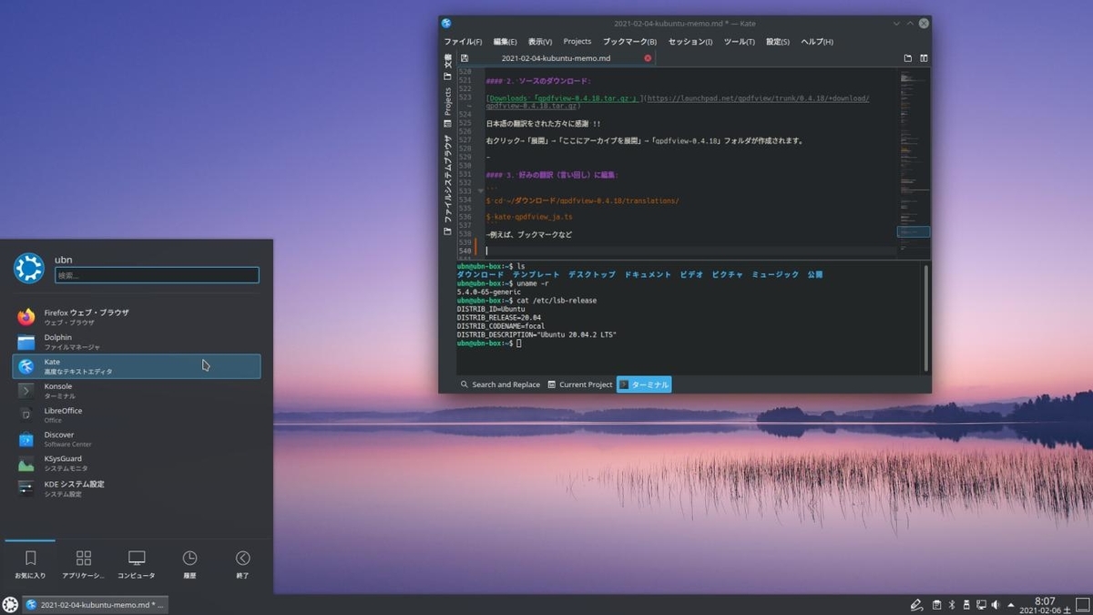Expand hidden system tray icons arrow

[x=1011, y=604]
